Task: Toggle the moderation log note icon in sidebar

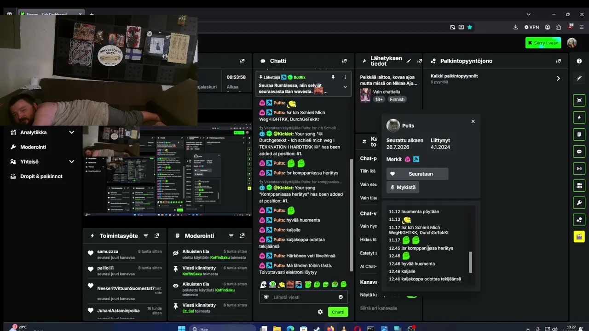Action: coord(579,134)
